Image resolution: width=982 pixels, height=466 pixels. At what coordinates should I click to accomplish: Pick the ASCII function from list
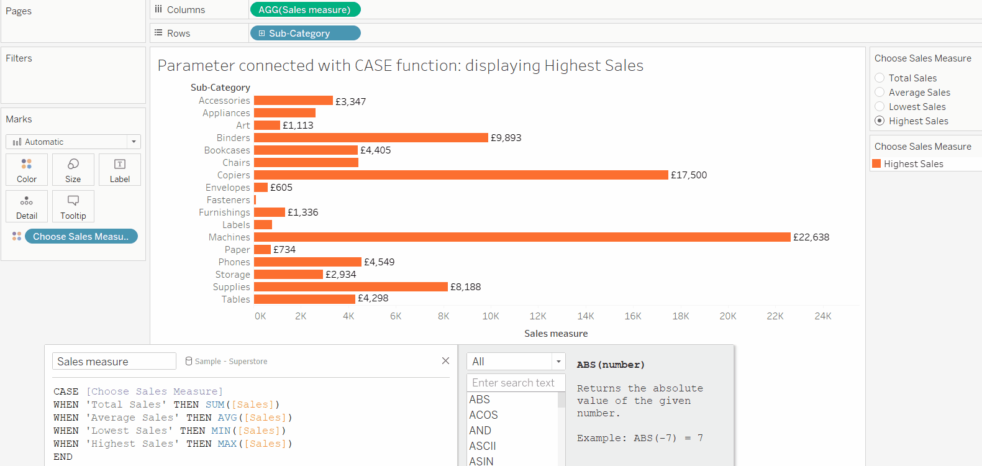coord(483,446)
